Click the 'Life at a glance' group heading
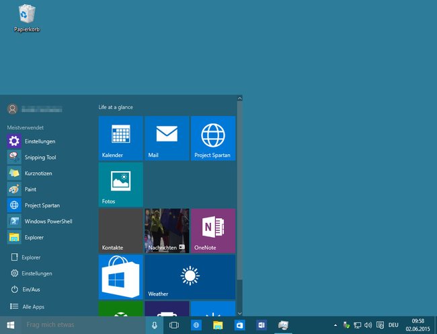Screen dimensions: 437x334 point(116,107)
